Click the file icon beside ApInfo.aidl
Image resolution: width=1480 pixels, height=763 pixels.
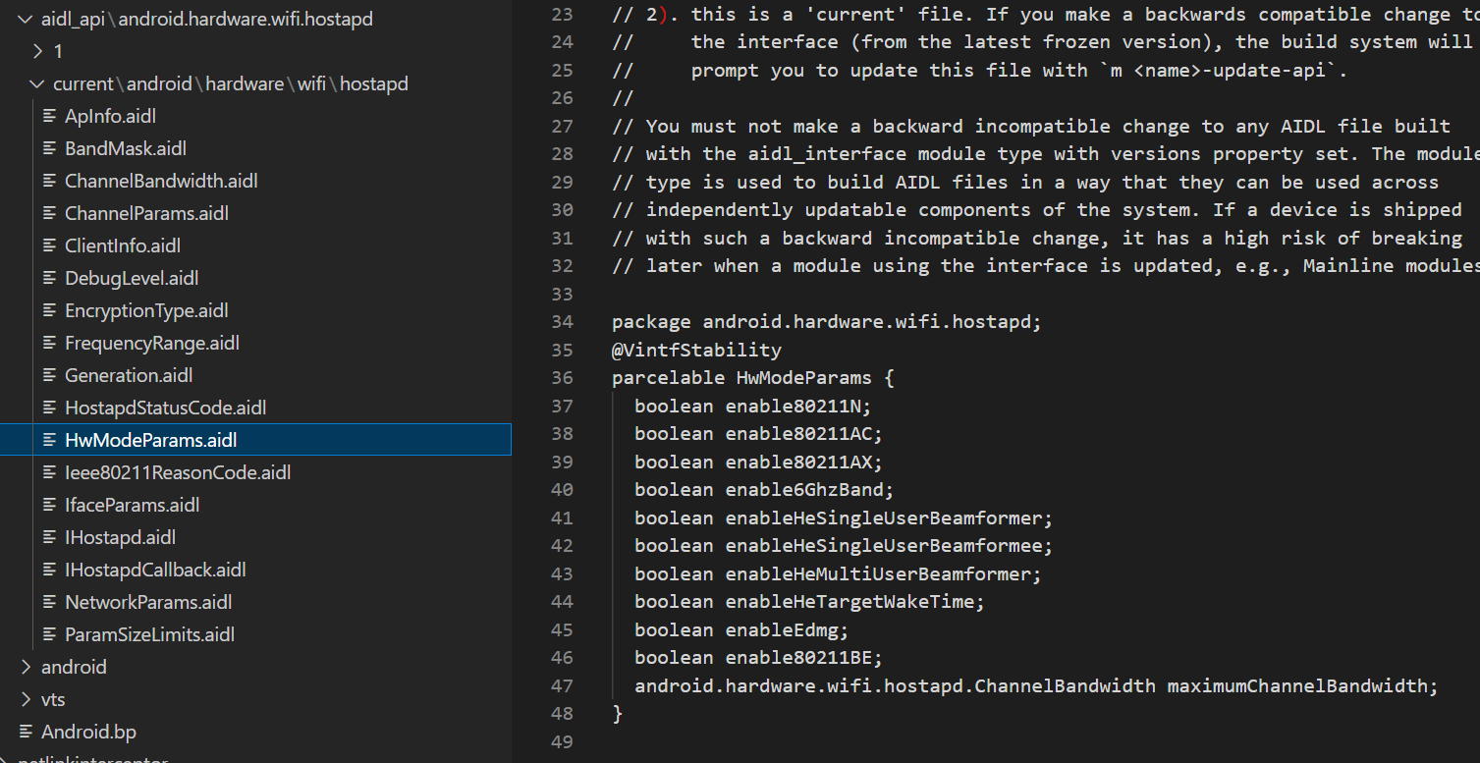click(x=49, y=116)
